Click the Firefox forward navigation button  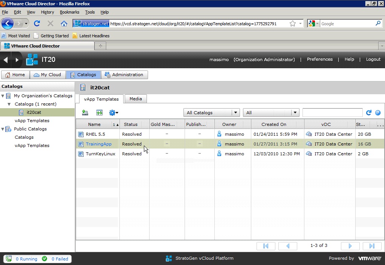click(18, 24)
